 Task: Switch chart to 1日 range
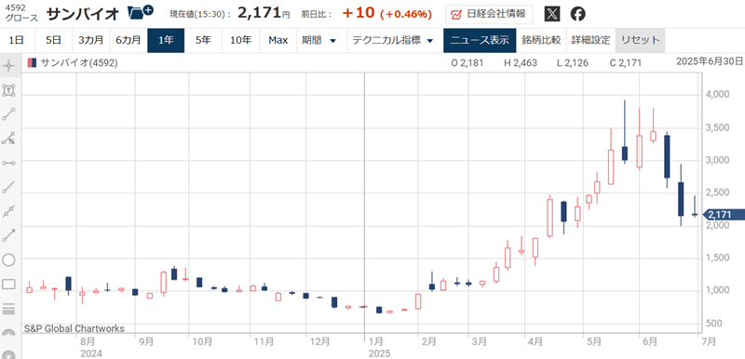coord(16,40)
